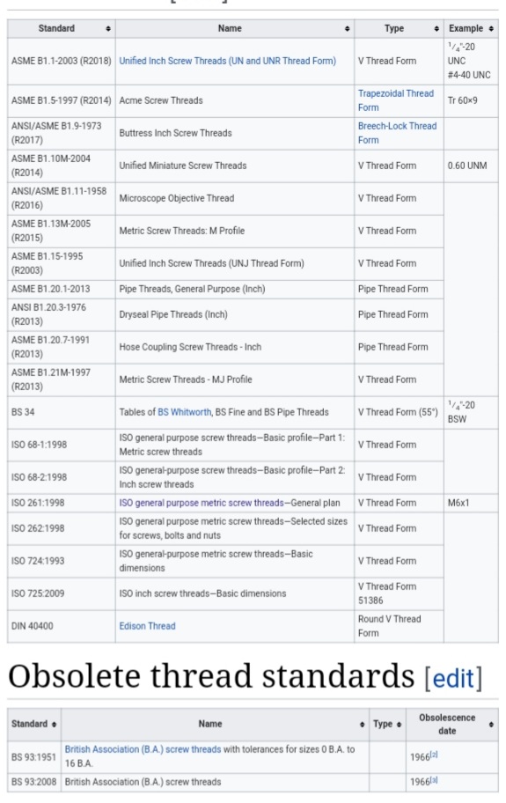
Task: Select the ANSI B1.20.3-1976 (R2013) cell
Action: tap(62, 315)
